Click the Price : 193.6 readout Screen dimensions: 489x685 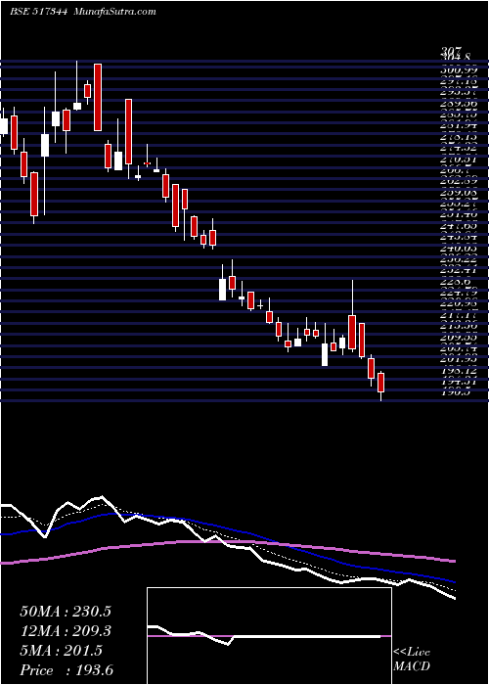pos(67,670)
